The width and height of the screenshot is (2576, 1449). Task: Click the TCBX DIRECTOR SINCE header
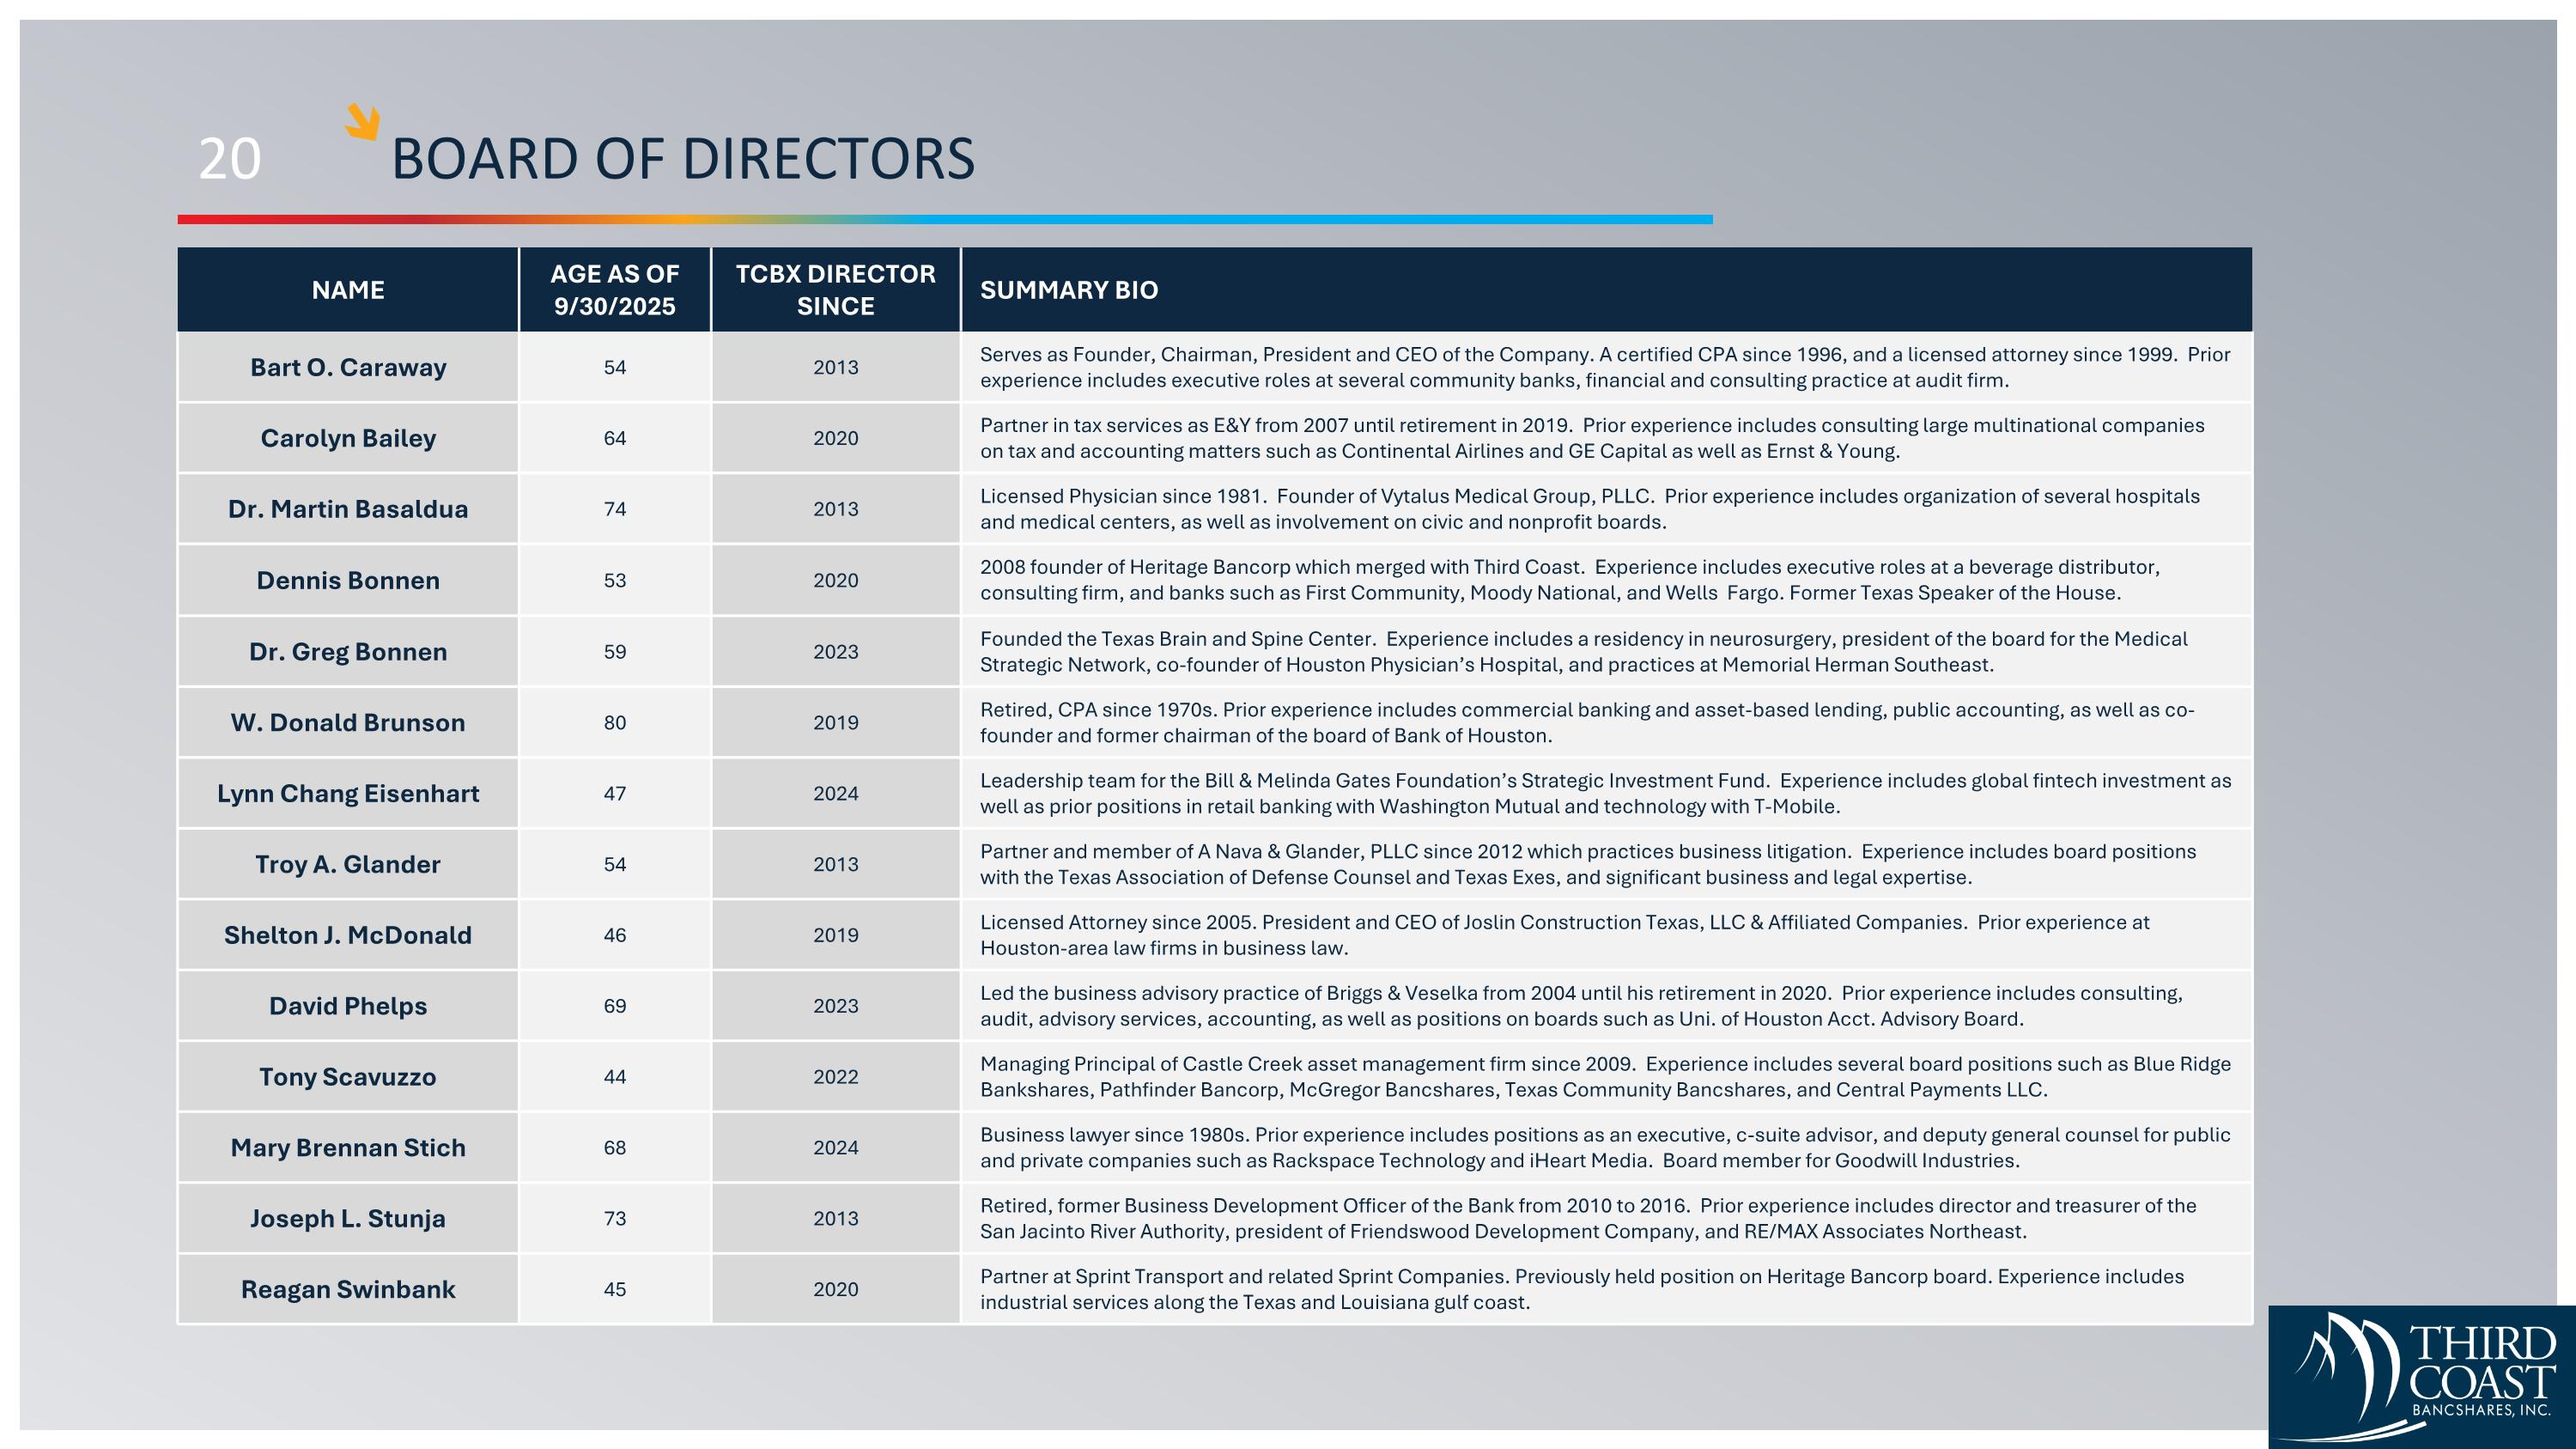click(835, 290)
